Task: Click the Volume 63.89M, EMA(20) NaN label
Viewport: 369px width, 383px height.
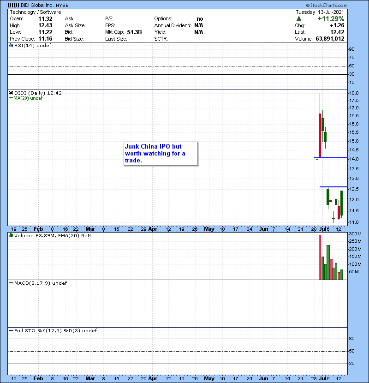Action: (53, 235)
